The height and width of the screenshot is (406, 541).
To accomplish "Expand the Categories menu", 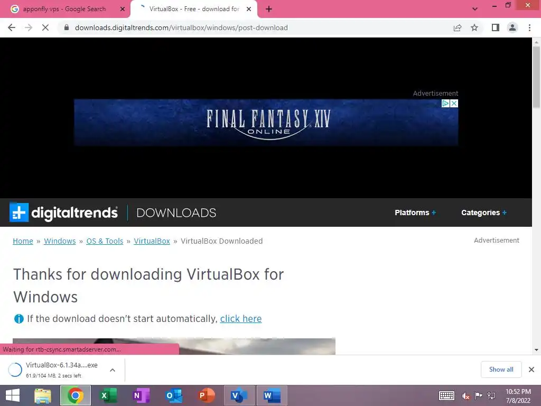I will coord(484,213).
